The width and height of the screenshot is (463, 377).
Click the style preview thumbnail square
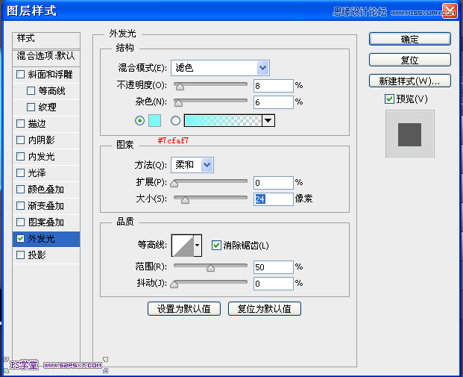(409, 134)
